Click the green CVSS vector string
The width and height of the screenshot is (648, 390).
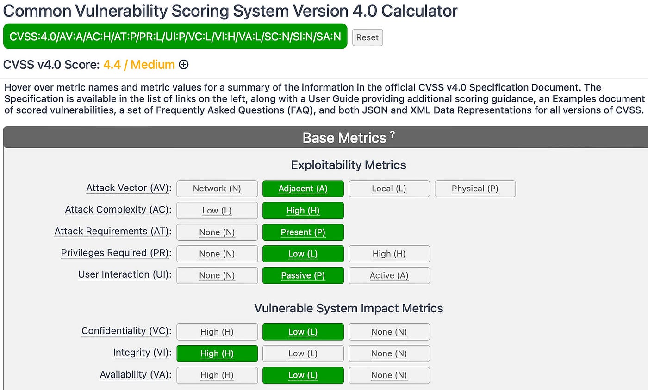point(175,37)
